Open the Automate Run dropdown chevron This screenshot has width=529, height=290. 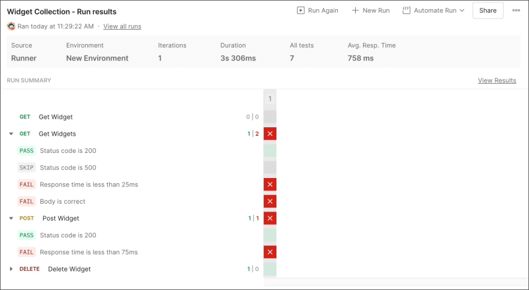462,11
